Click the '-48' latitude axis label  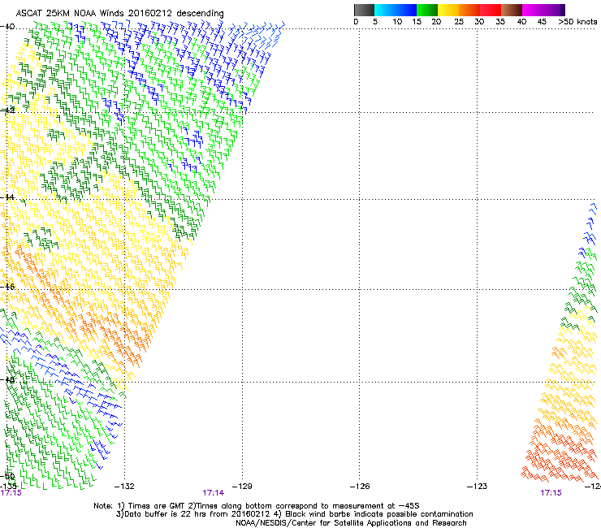(7, 380)
